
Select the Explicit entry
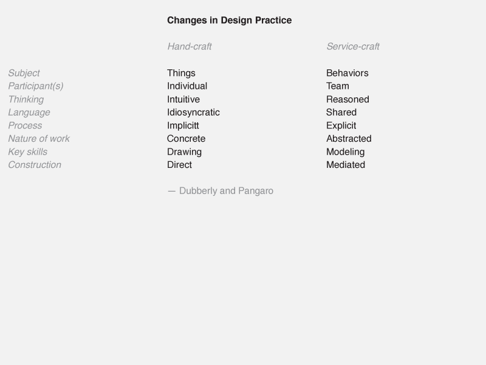click(x=341, y=126)
